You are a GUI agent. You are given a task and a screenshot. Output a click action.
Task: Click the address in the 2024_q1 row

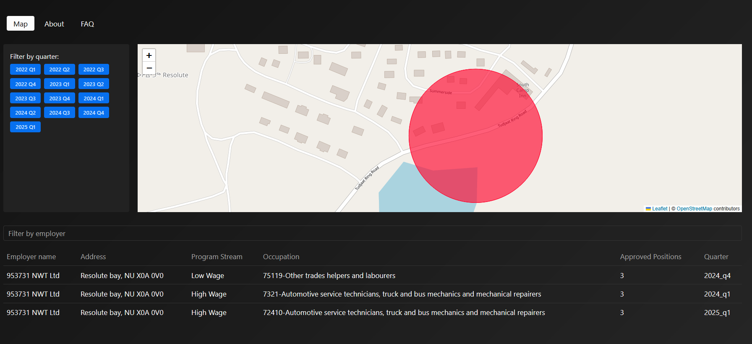pos(122,294)
